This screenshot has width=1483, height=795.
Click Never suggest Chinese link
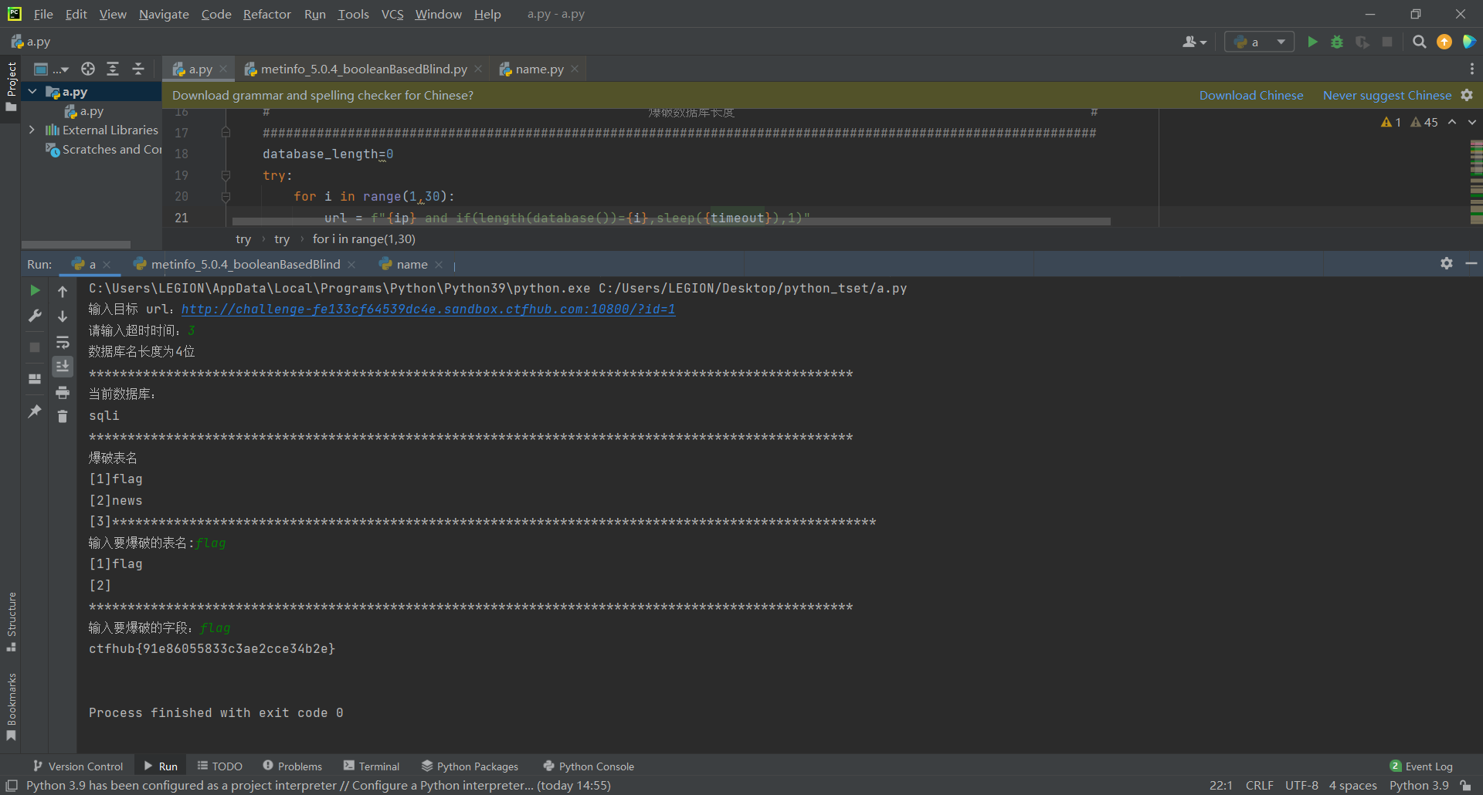click(1386, 95)
